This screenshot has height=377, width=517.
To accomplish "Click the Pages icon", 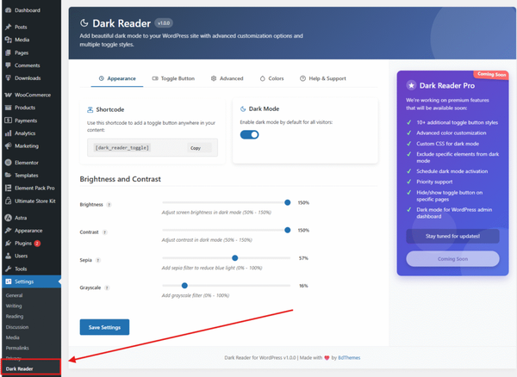I will click(9, 53).
